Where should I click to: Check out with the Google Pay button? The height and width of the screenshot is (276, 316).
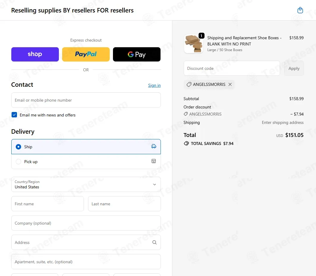click(x=137, y=54)
